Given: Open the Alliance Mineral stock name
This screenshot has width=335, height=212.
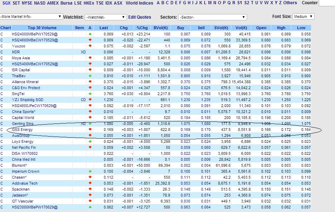Looking at the screenshot, I should tap(25, 82).
